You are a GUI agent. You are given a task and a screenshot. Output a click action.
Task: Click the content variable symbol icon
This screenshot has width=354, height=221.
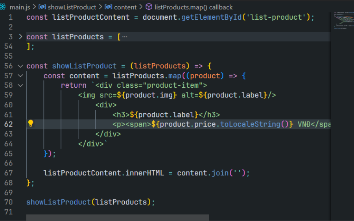[109, 7]
